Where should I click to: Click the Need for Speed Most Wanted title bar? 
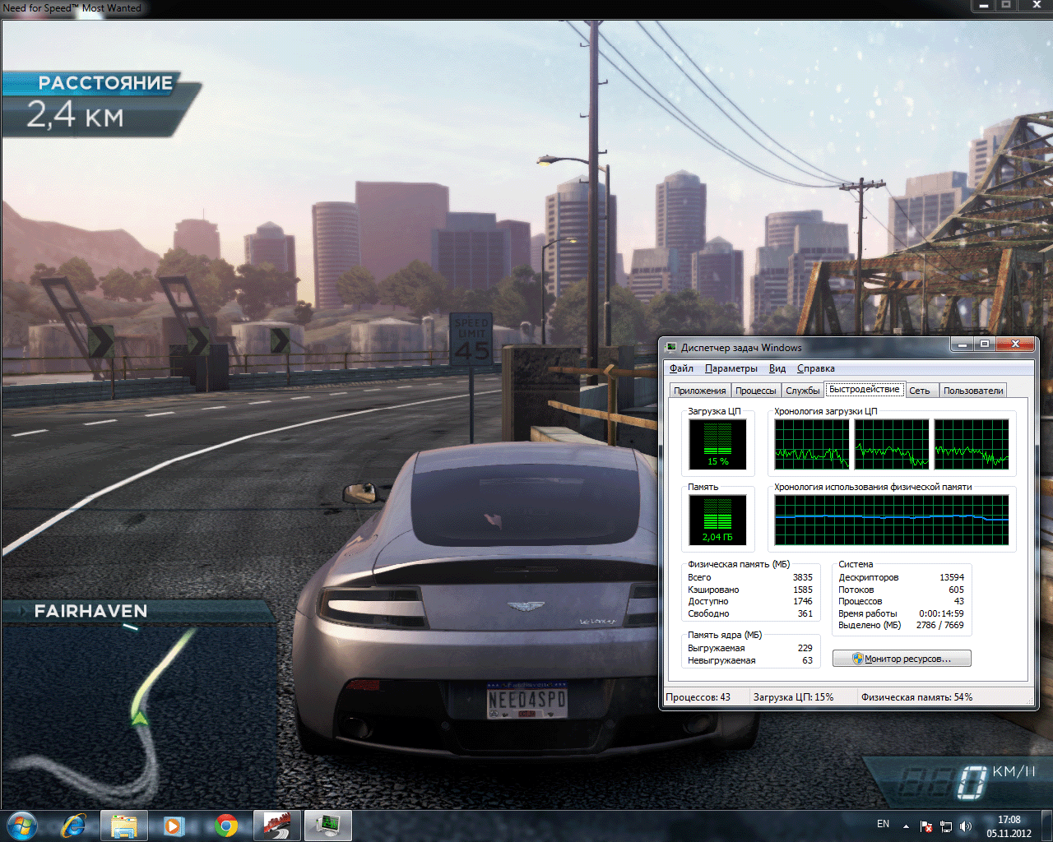(526, 8)
